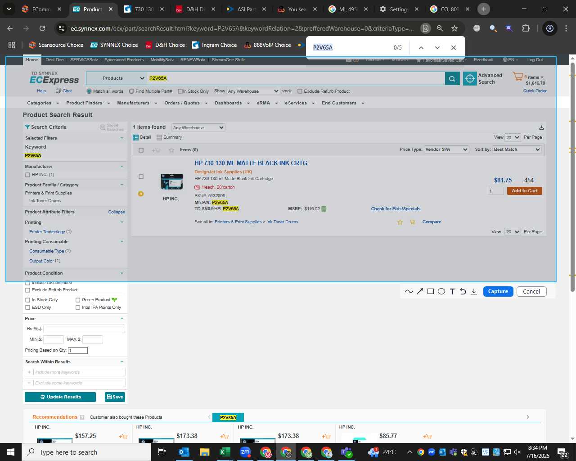Click the Windows Start button
Screen dimensions: 576x461
click(x=11, y=452)
